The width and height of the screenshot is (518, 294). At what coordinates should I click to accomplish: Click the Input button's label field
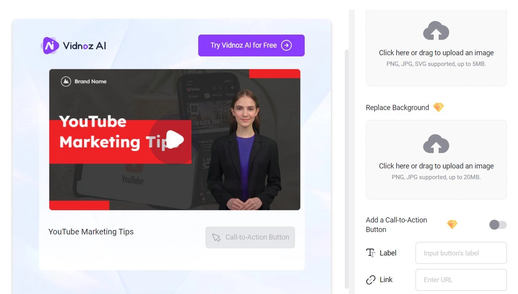point(461,253)
